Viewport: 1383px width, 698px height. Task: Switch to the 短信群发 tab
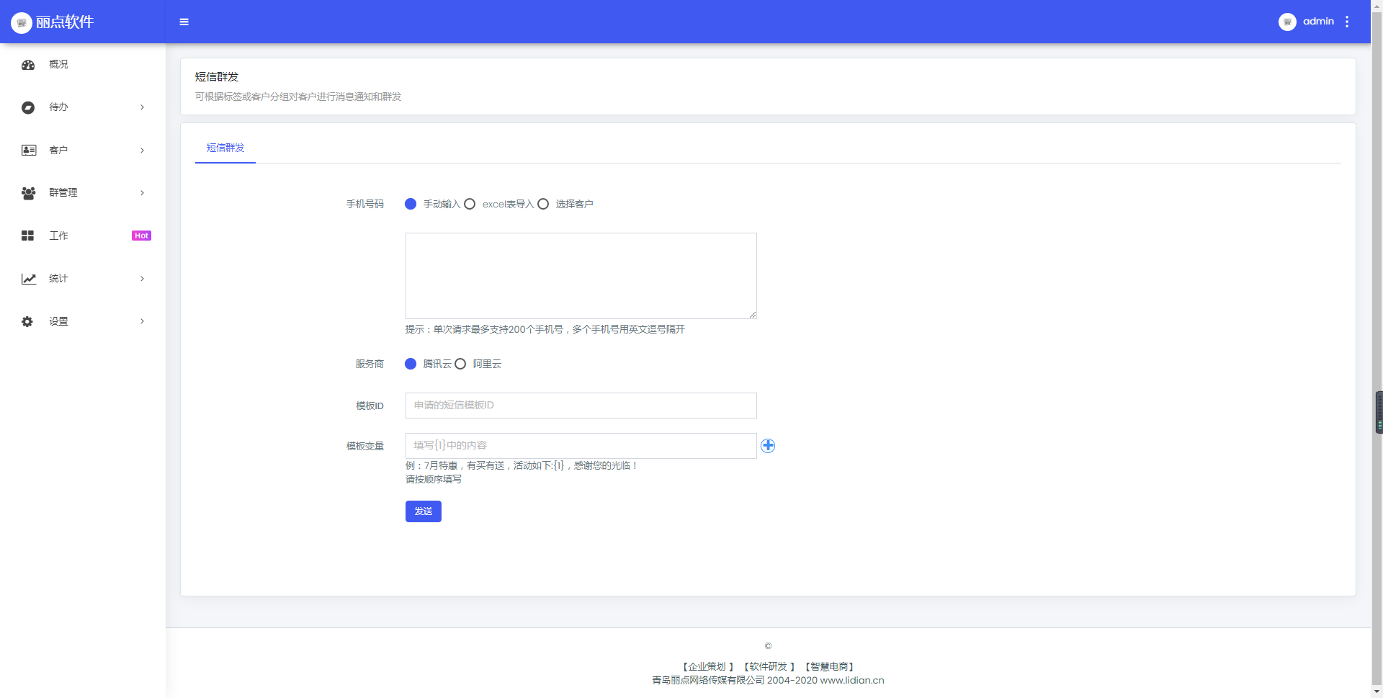click(x=225, y=148)
